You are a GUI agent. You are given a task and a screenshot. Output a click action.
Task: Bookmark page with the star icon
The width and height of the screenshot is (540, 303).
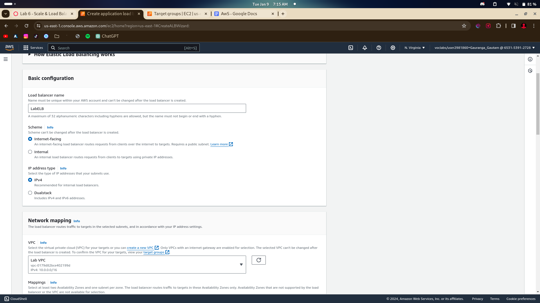click(464, 26)
